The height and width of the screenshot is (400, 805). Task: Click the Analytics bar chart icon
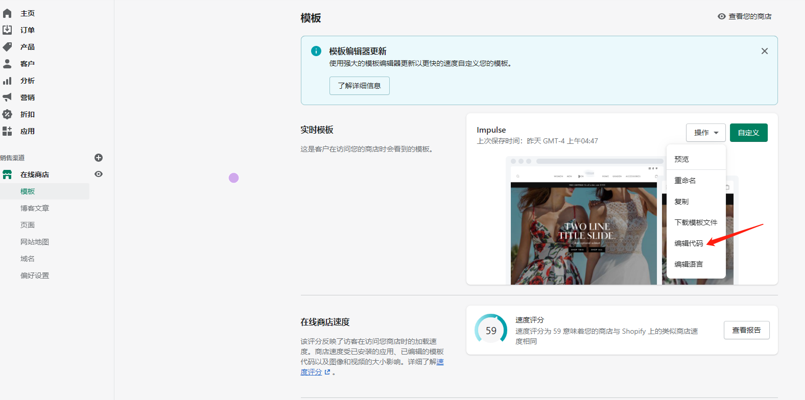7,81
